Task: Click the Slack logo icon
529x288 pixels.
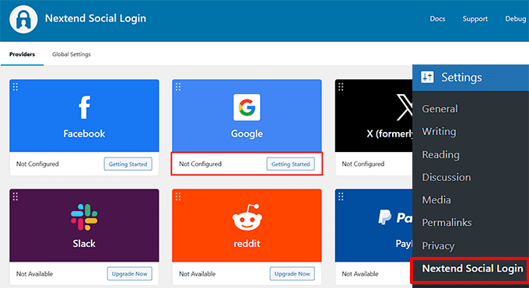Action: click(x=84, y=217)
